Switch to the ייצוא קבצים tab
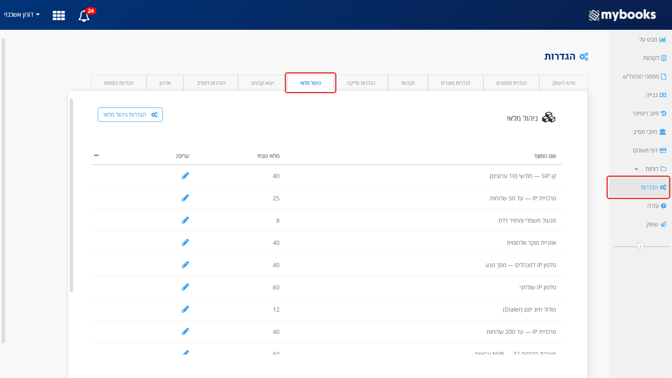Viewport: 672px width, 378px height. [x=262, y=83]
